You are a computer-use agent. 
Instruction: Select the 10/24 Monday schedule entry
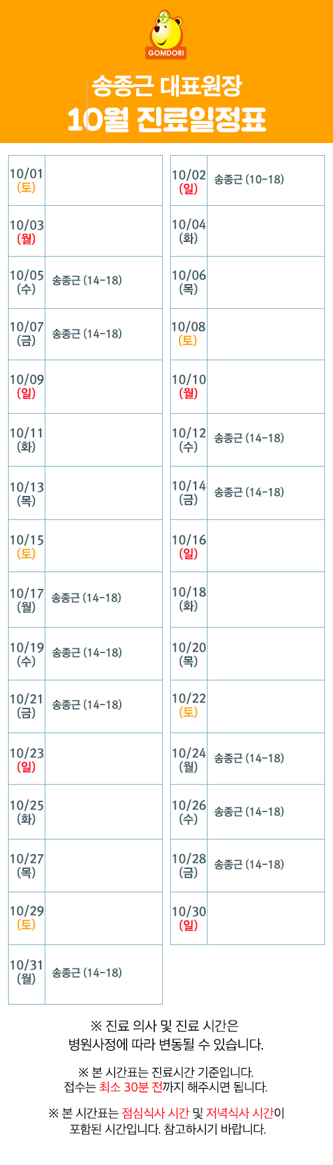[249, 758]
